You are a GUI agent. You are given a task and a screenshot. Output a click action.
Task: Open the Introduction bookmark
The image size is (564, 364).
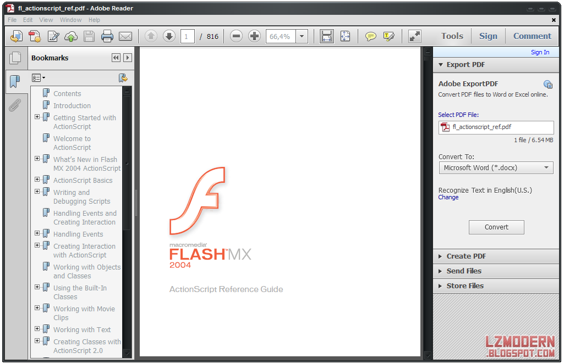(x=72, y=105)
